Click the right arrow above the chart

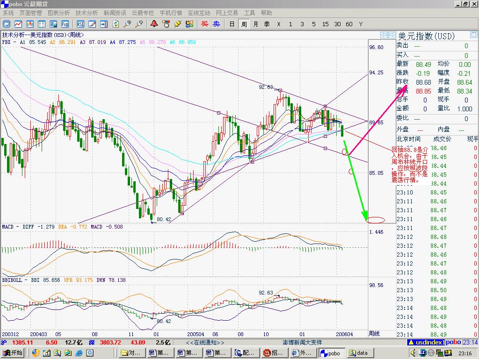pyautogui.click(x=391, y=35)
